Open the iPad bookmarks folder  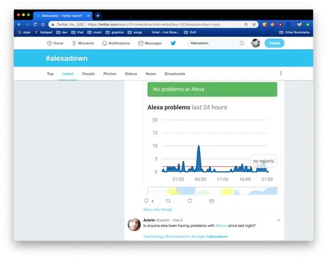tap(77, 32)
